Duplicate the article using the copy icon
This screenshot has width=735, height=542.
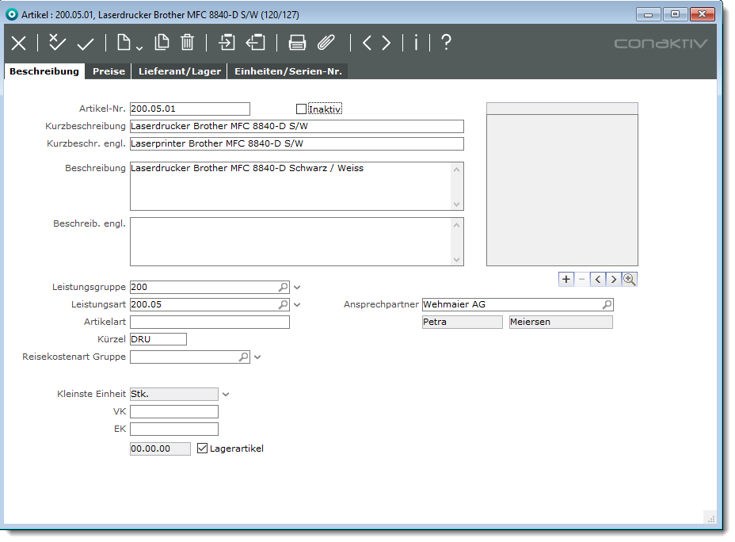(x=162, y=43)
